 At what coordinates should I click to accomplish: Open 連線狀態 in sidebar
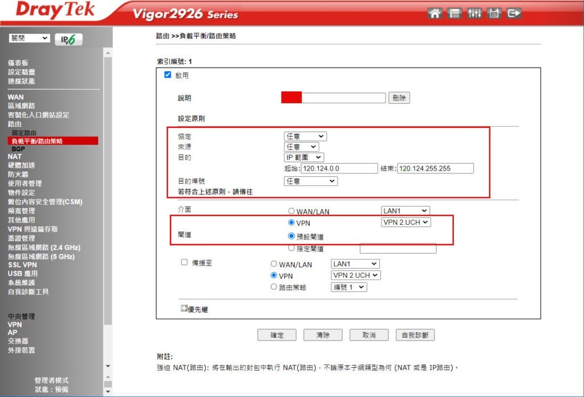click(x=21, y=81)
